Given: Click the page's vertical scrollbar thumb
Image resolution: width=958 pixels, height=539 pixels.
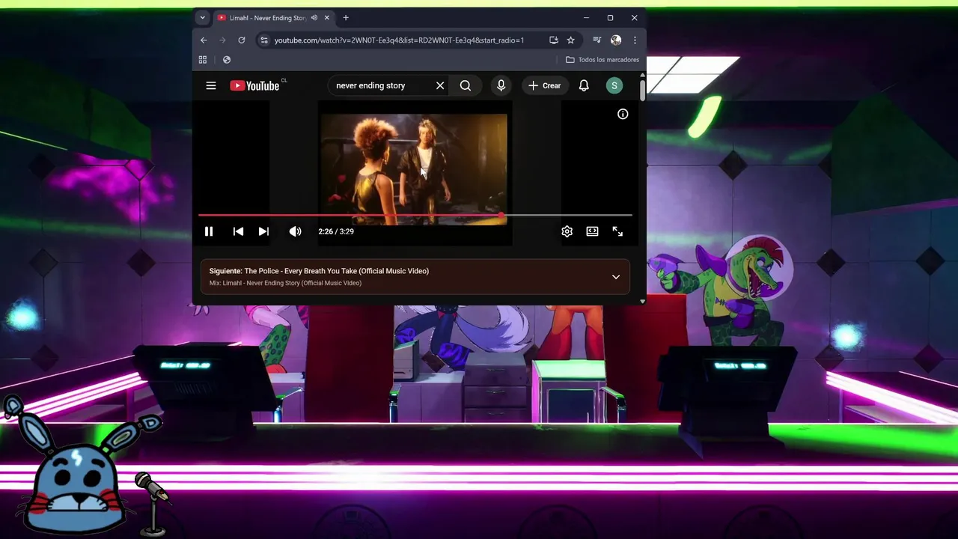Looking at the screenshot, I should tap(642, 90).
